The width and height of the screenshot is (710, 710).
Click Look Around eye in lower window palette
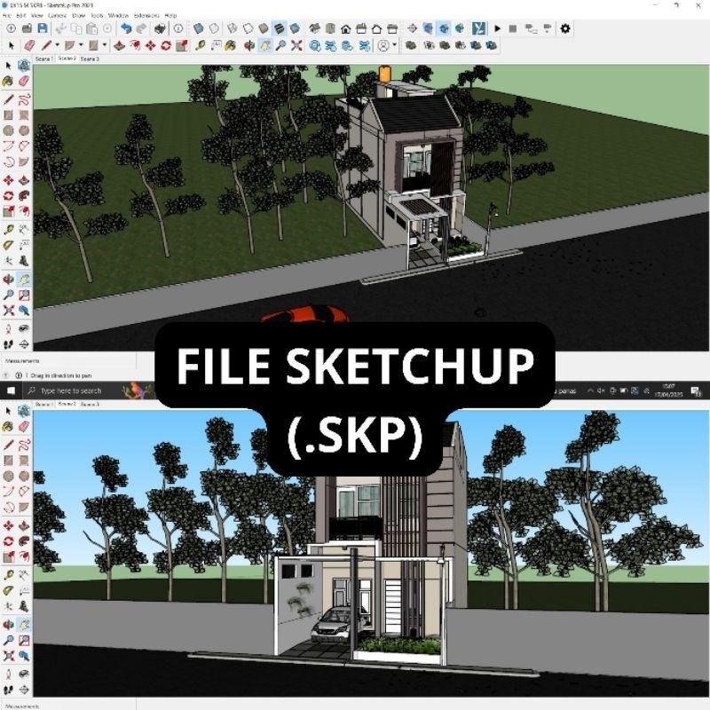(24, 674)
